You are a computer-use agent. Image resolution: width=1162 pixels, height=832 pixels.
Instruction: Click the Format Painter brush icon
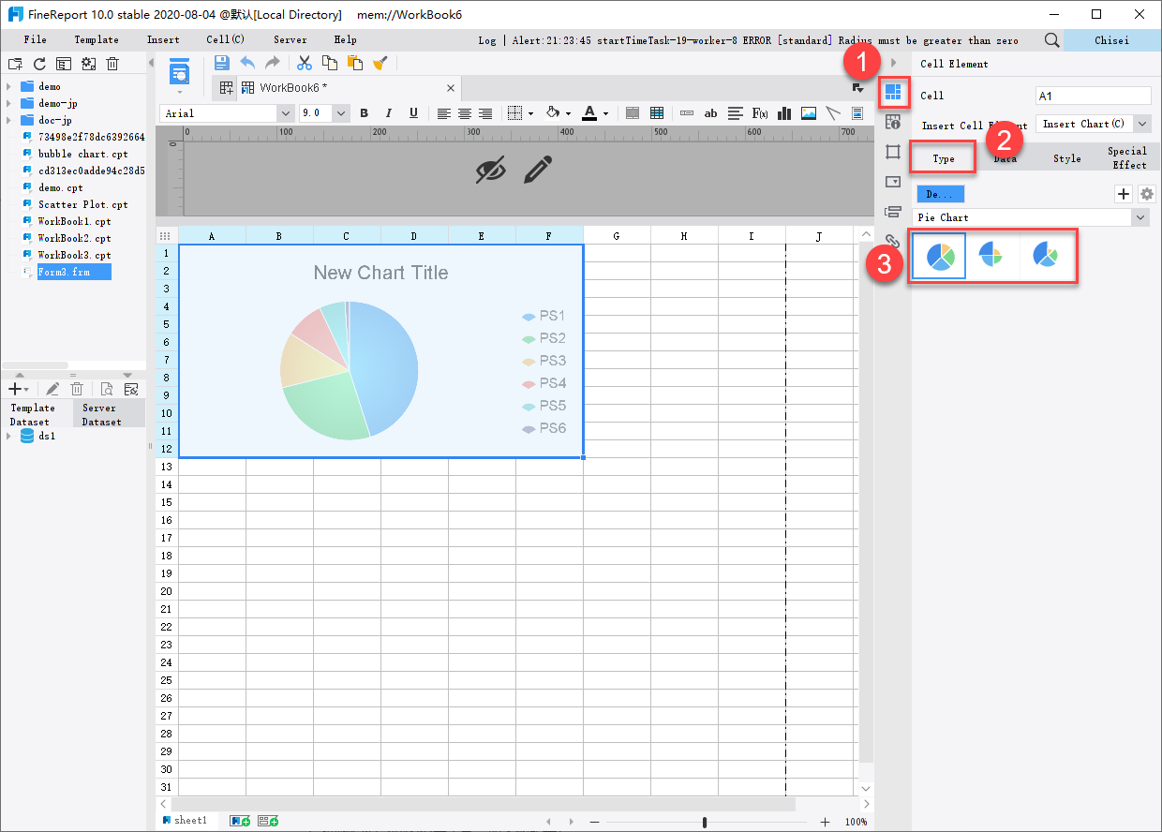[x=380, y=63]
